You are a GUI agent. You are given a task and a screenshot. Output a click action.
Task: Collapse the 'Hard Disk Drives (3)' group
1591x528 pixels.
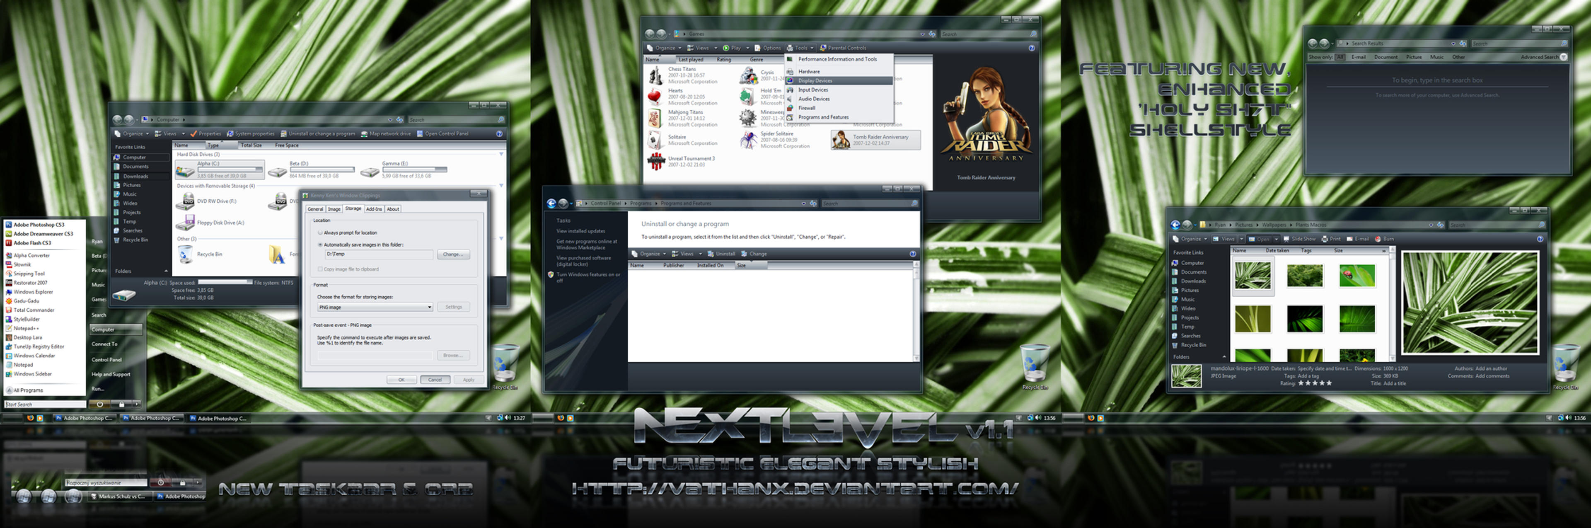click(x=501, y=155)
